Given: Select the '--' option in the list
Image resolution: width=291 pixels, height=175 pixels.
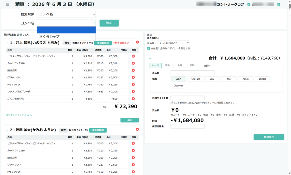Looking at the screenshot, I should click(66, 30).
